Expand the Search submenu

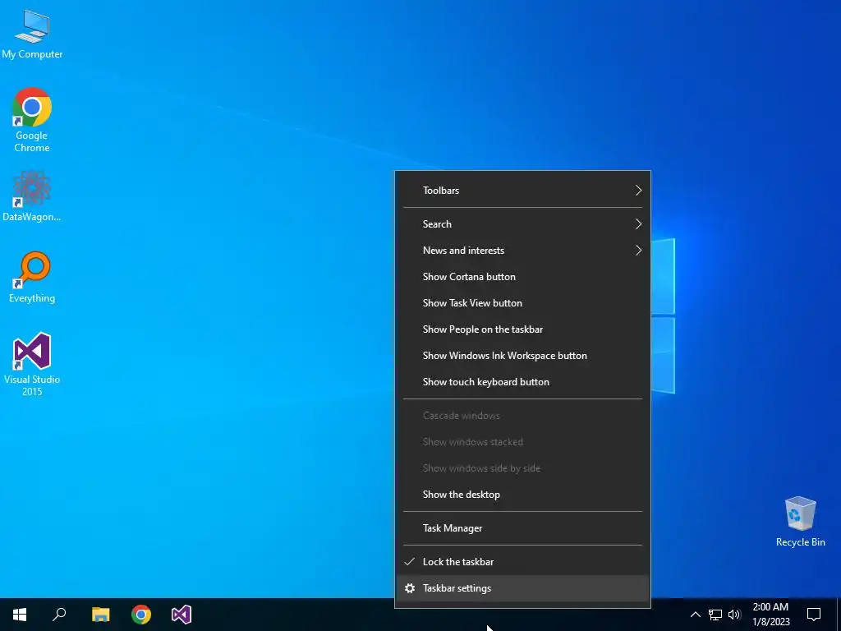pyautogui.click(x=522, y=224)
